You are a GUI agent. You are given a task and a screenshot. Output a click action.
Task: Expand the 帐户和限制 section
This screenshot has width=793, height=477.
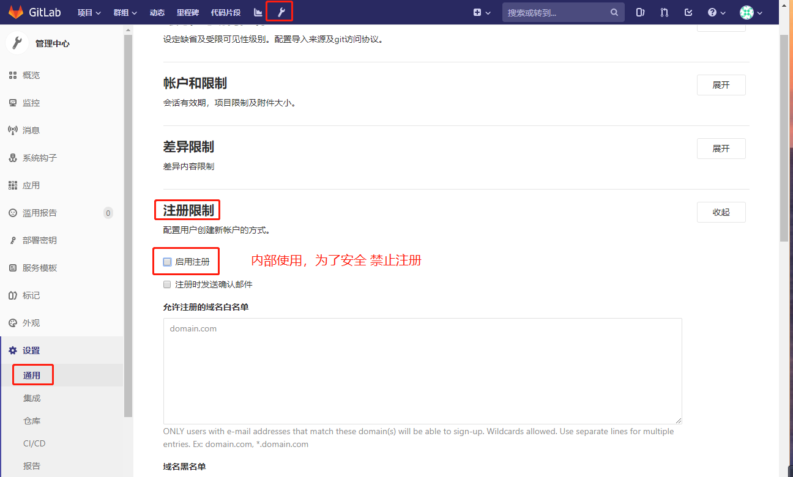click(x=721, y=85)
